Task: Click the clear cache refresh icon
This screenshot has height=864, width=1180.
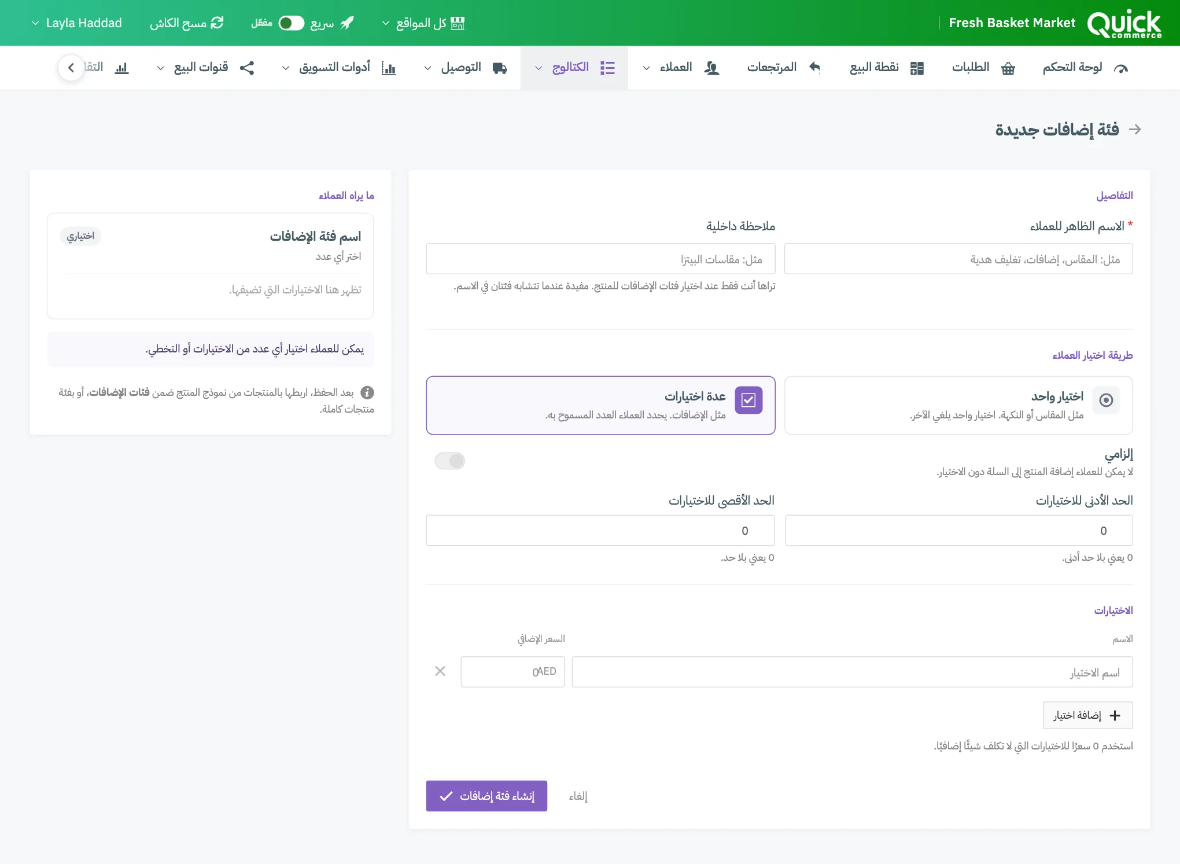Action: [217, 23]
